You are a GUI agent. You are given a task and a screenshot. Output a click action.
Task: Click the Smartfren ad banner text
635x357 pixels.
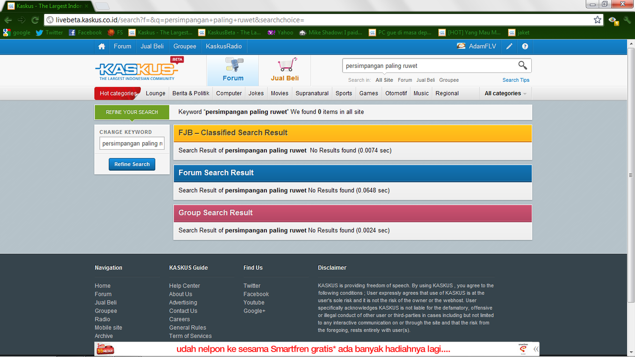[x=314, y=349]
